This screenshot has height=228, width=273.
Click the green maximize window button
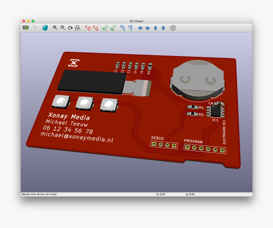tap(33, 21)
